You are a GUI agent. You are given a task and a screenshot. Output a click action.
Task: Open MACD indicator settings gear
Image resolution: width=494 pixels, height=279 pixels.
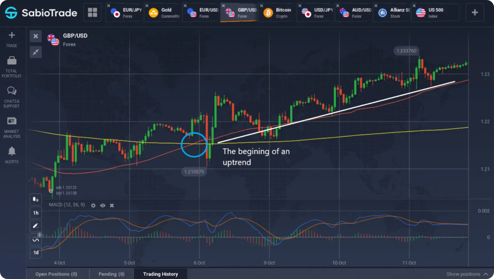tap(93, 205)
